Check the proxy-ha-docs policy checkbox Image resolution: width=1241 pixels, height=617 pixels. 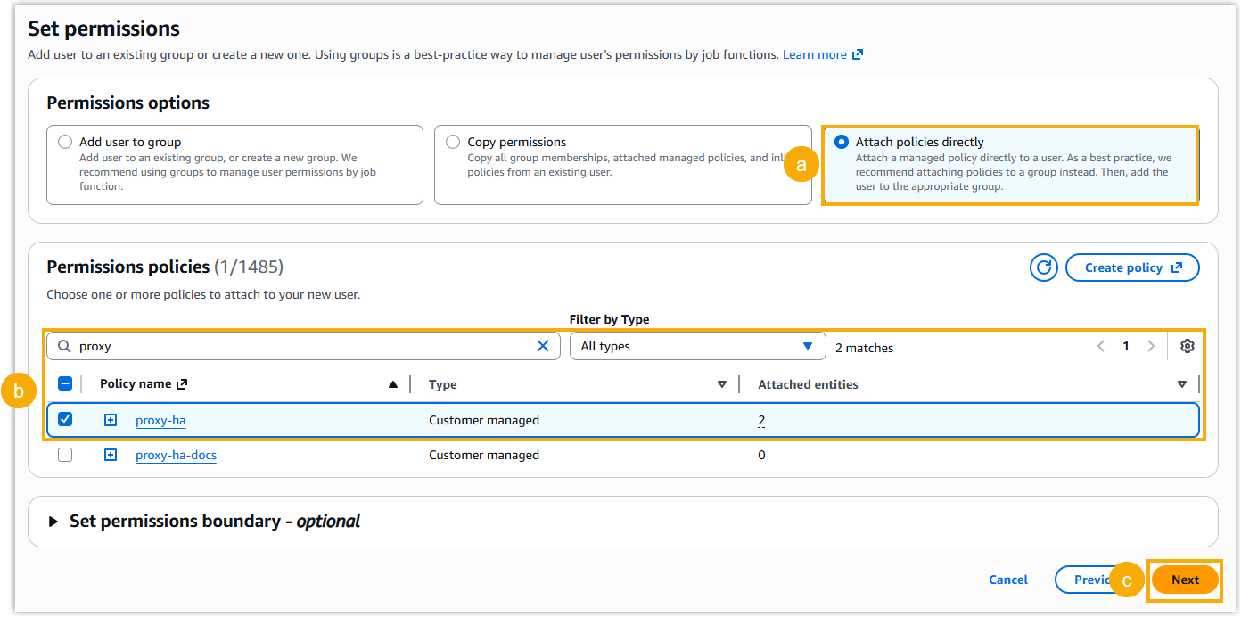65,455
